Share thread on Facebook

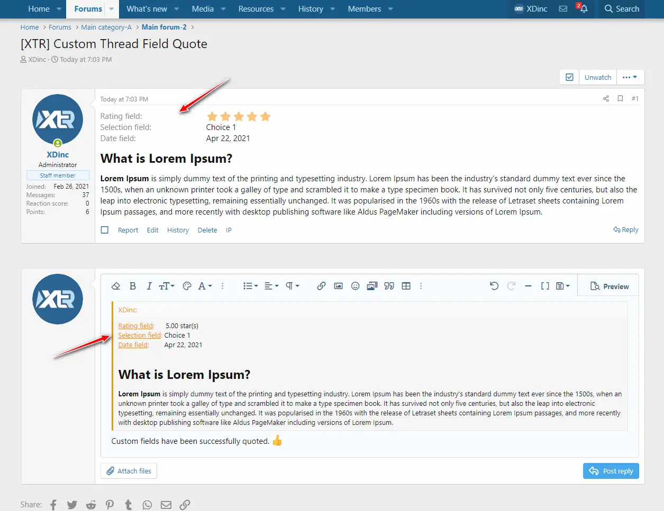tap(53, 505)
